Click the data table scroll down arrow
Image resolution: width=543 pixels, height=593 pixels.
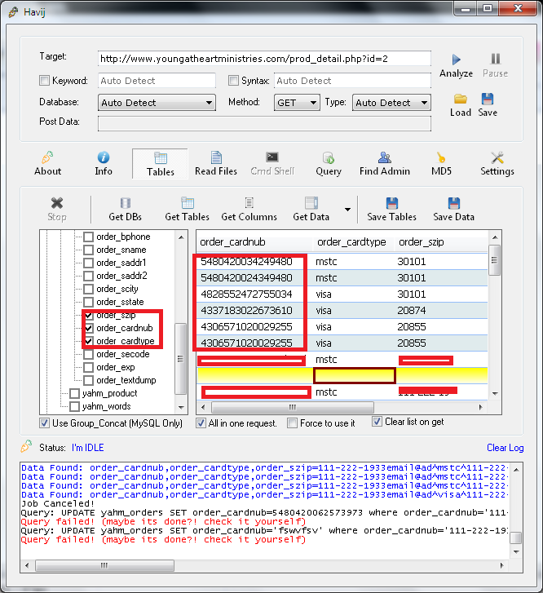[x=495, y=394]
